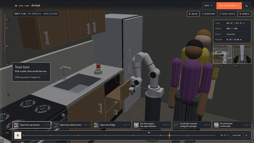Jump to section marker 03
Viewport: 254px width, 143px height.
[7, 46]
